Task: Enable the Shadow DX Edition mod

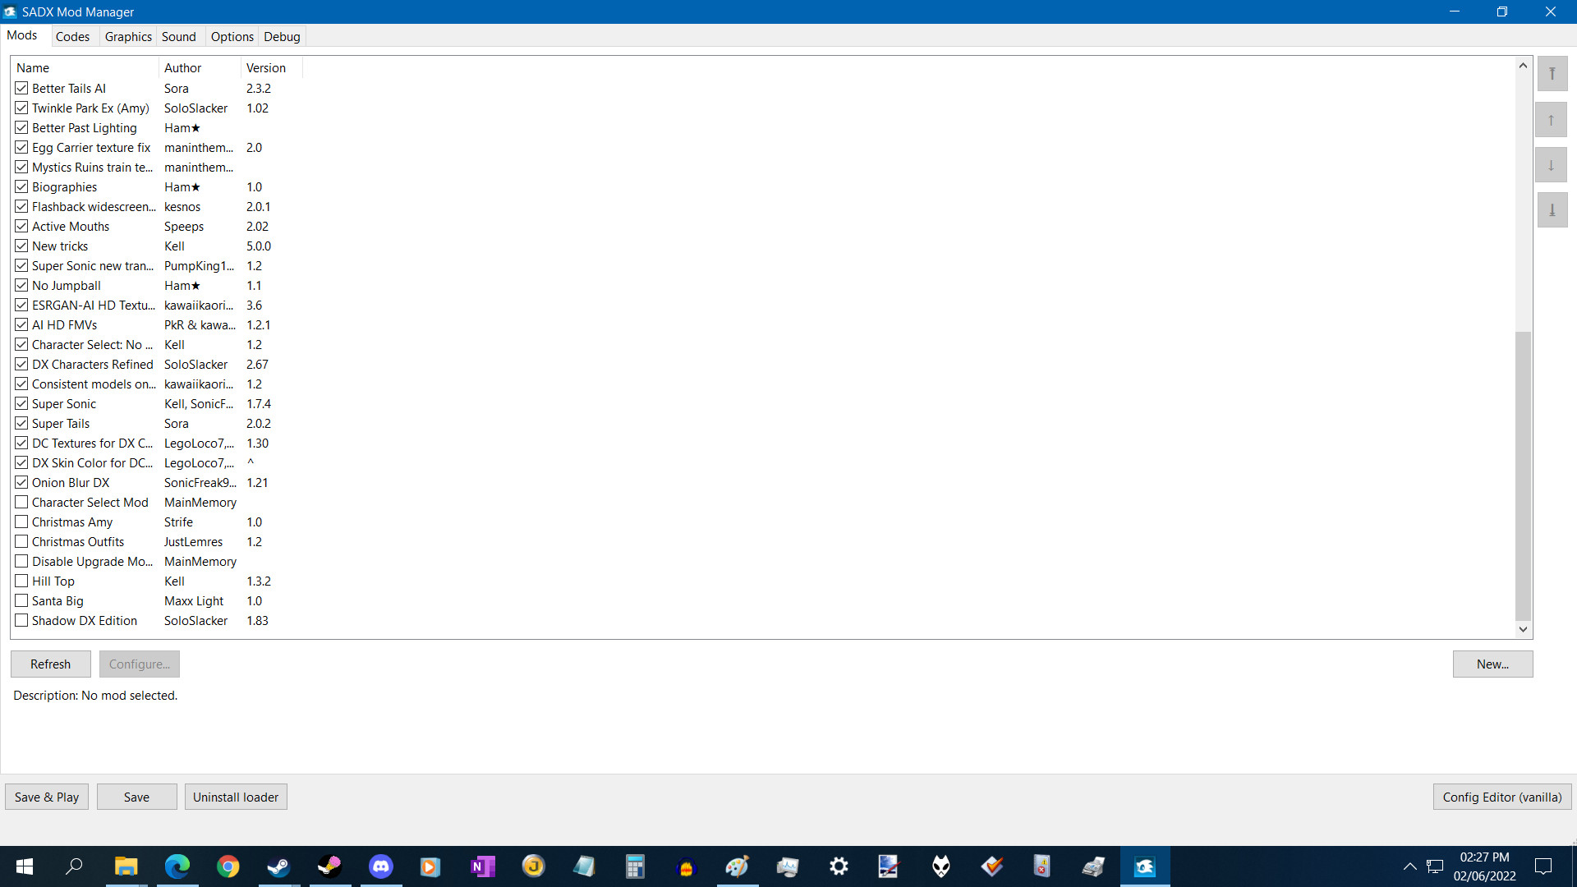Action: point(21,620)
